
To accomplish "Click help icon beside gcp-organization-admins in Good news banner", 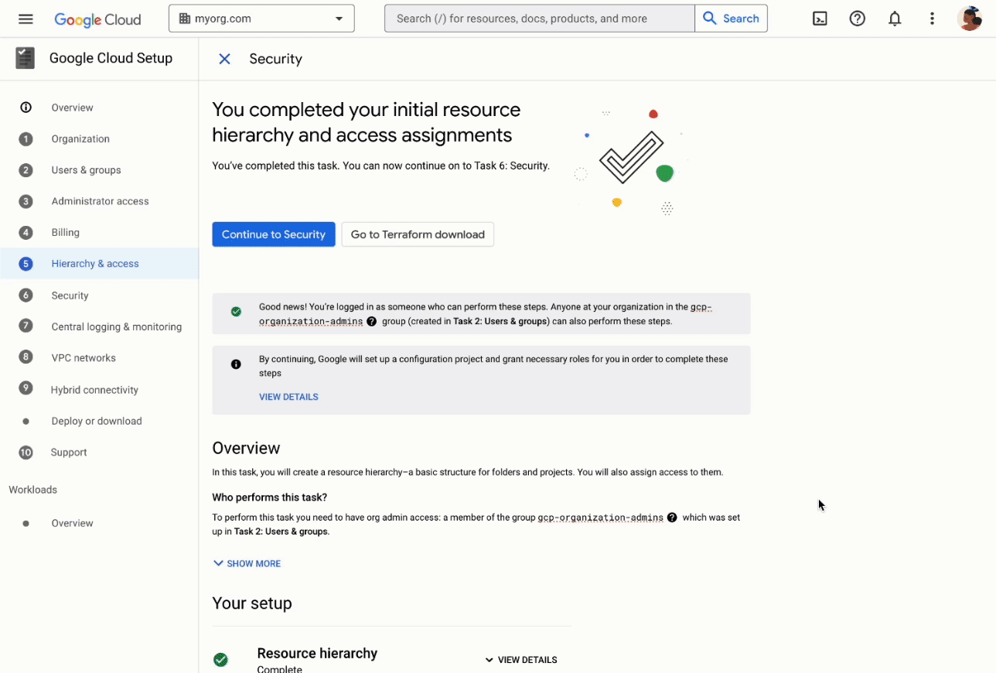I will point(371,322).
